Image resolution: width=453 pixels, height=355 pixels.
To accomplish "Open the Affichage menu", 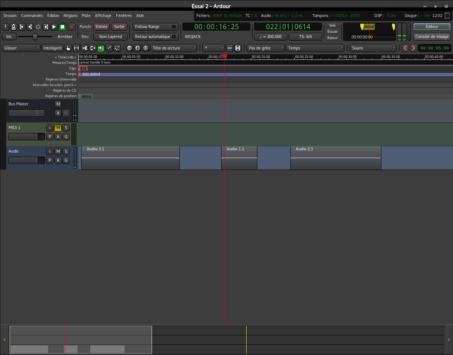I will point(103,16).
